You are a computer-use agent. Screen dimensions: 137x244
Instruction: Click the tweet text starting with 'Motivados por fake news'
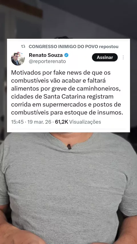[67, 93]
